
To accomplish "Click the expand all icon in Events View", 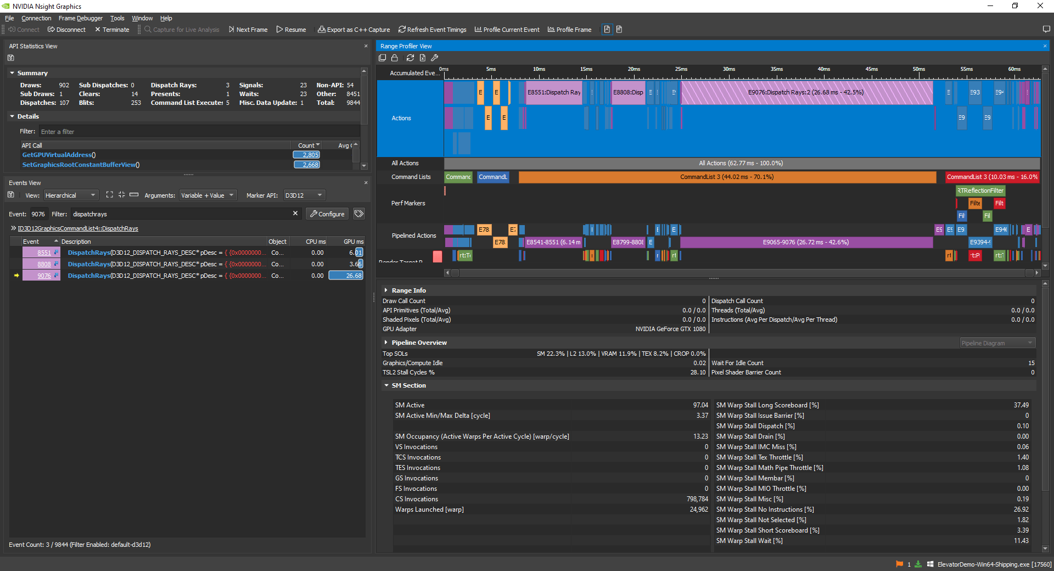I will pos(110,195).
